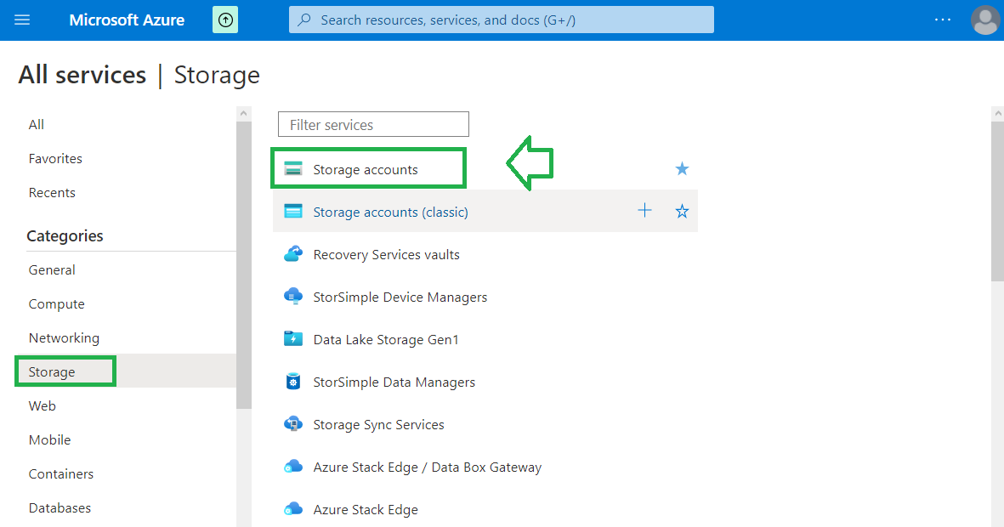This screenshot has width=1004, height=527.
Task: Open StorSimple Data Managers
Action: coord(394,382)
